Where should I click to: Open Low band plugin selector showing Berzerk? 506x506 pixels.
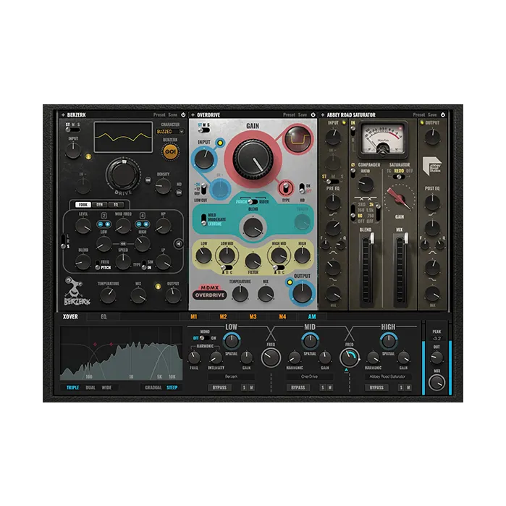tap(231, 376)
